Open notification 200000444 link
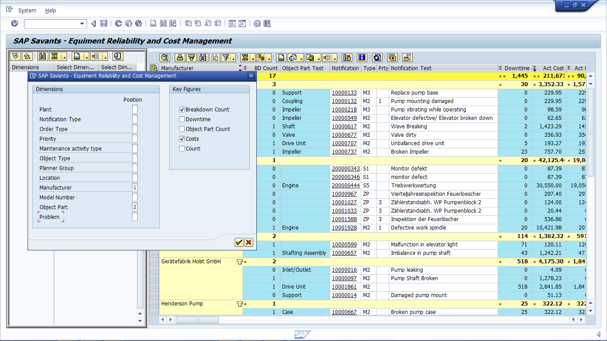 click(x=346, y=186)
